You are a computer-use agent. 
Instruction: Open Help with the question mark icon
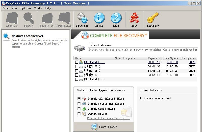(x=116, y=18)
